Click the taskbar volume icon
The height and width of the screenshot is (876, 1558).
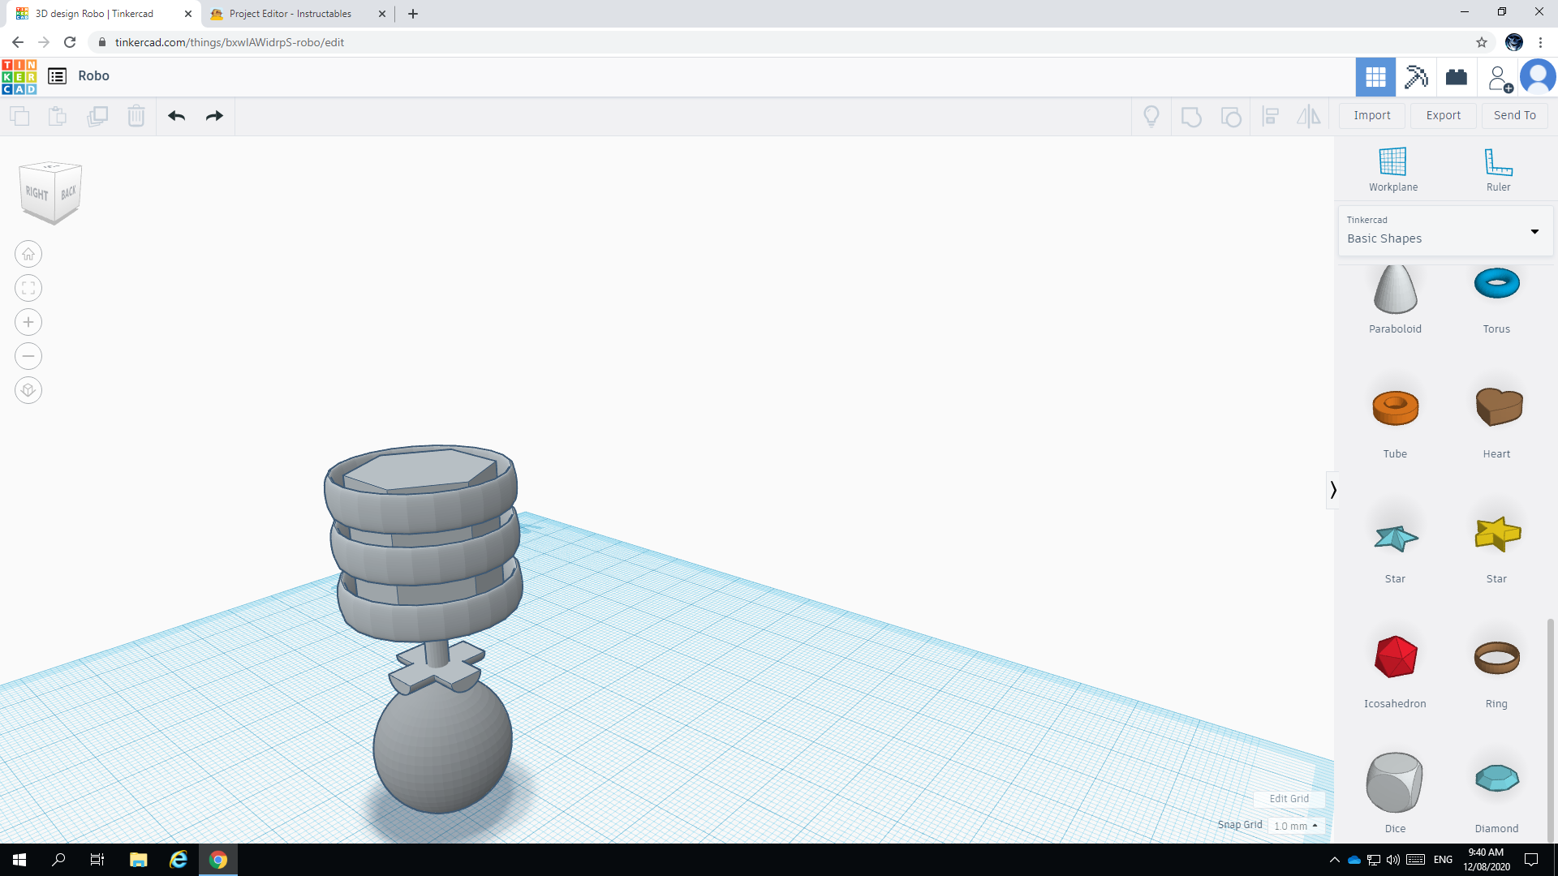click(1393, 860)
